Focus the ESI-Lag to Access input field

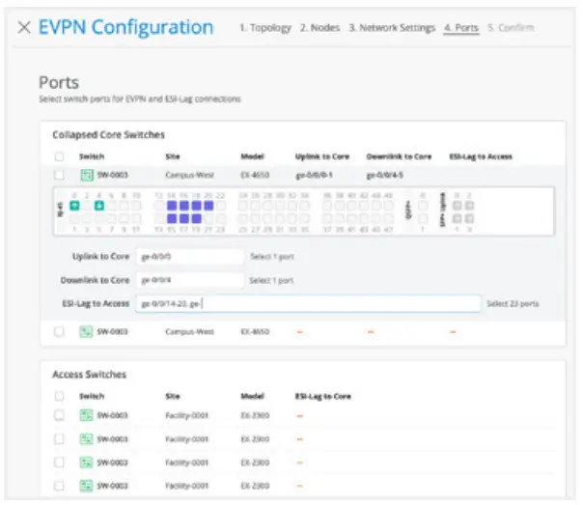coord(308,304)
